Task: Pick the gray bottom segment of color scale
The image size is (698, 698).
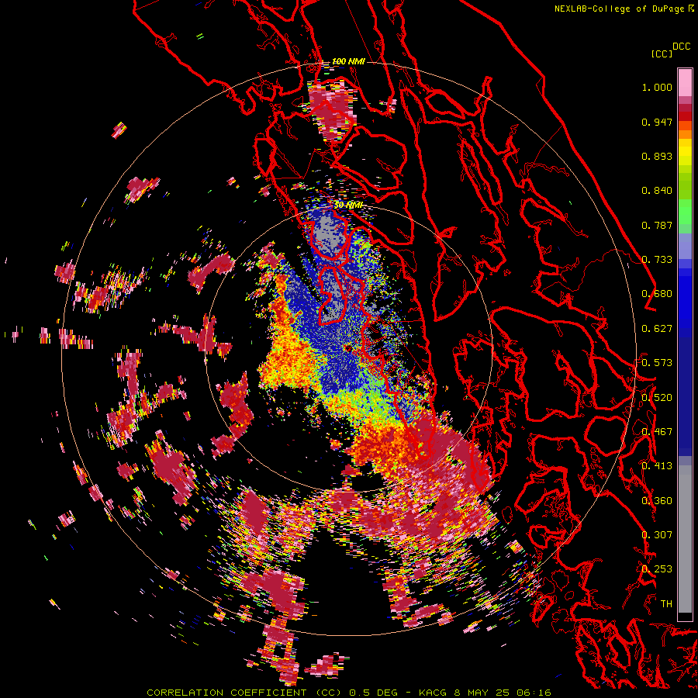Action: [x=685, y=539]
